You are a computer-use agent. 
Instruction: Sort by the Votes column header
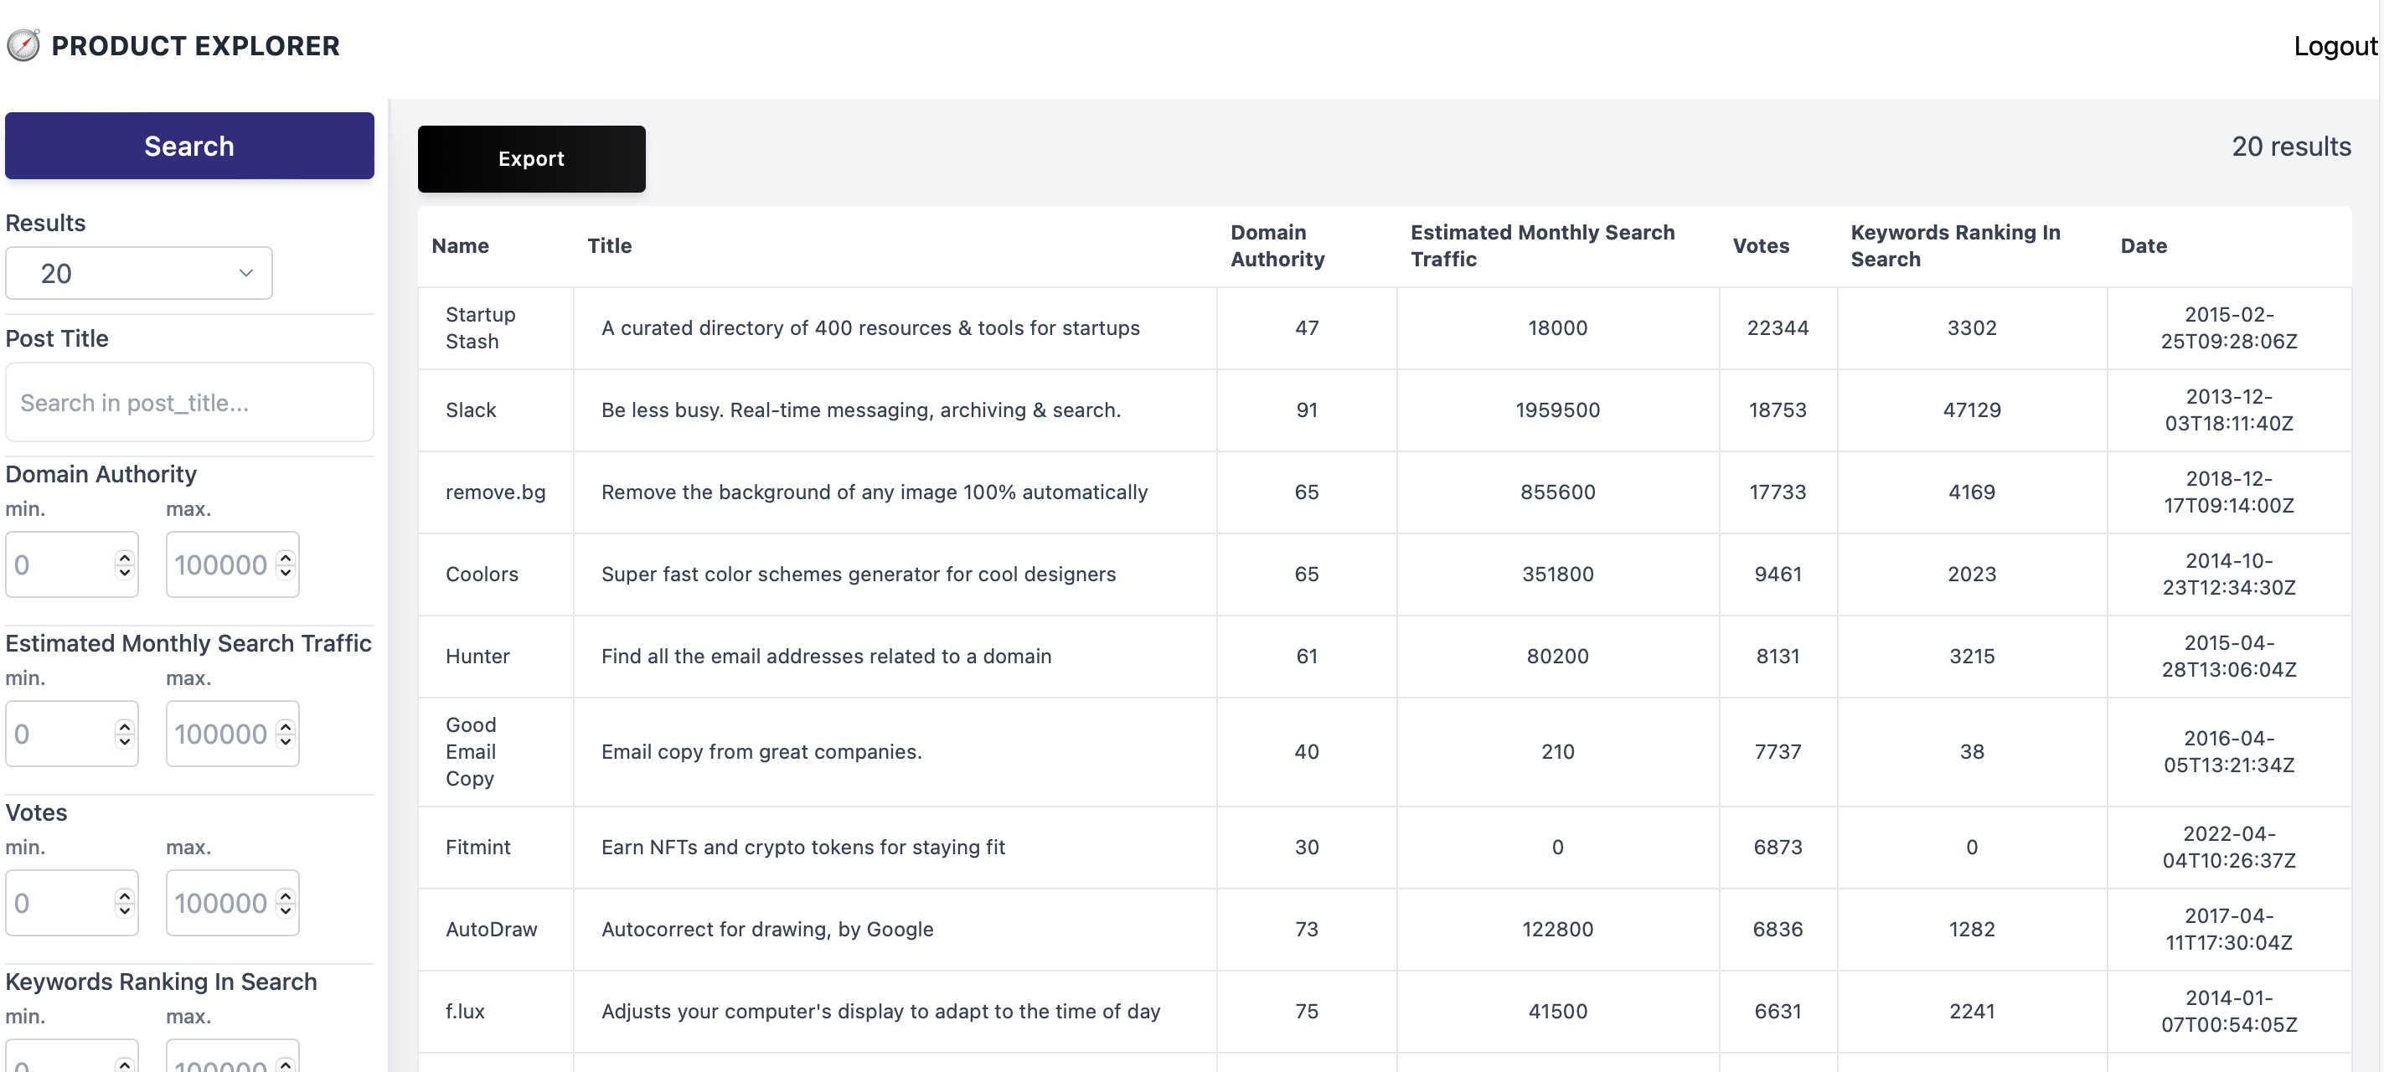1759,245
